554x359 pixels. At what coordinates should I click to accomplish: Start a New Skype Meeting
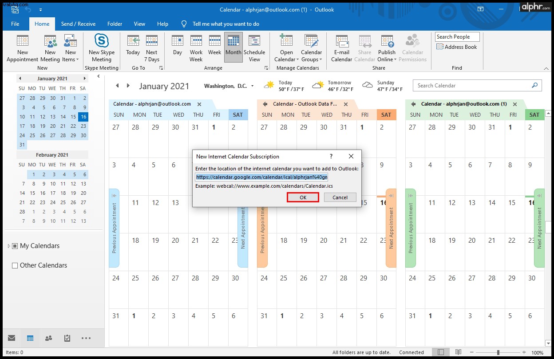coord(102,49)
